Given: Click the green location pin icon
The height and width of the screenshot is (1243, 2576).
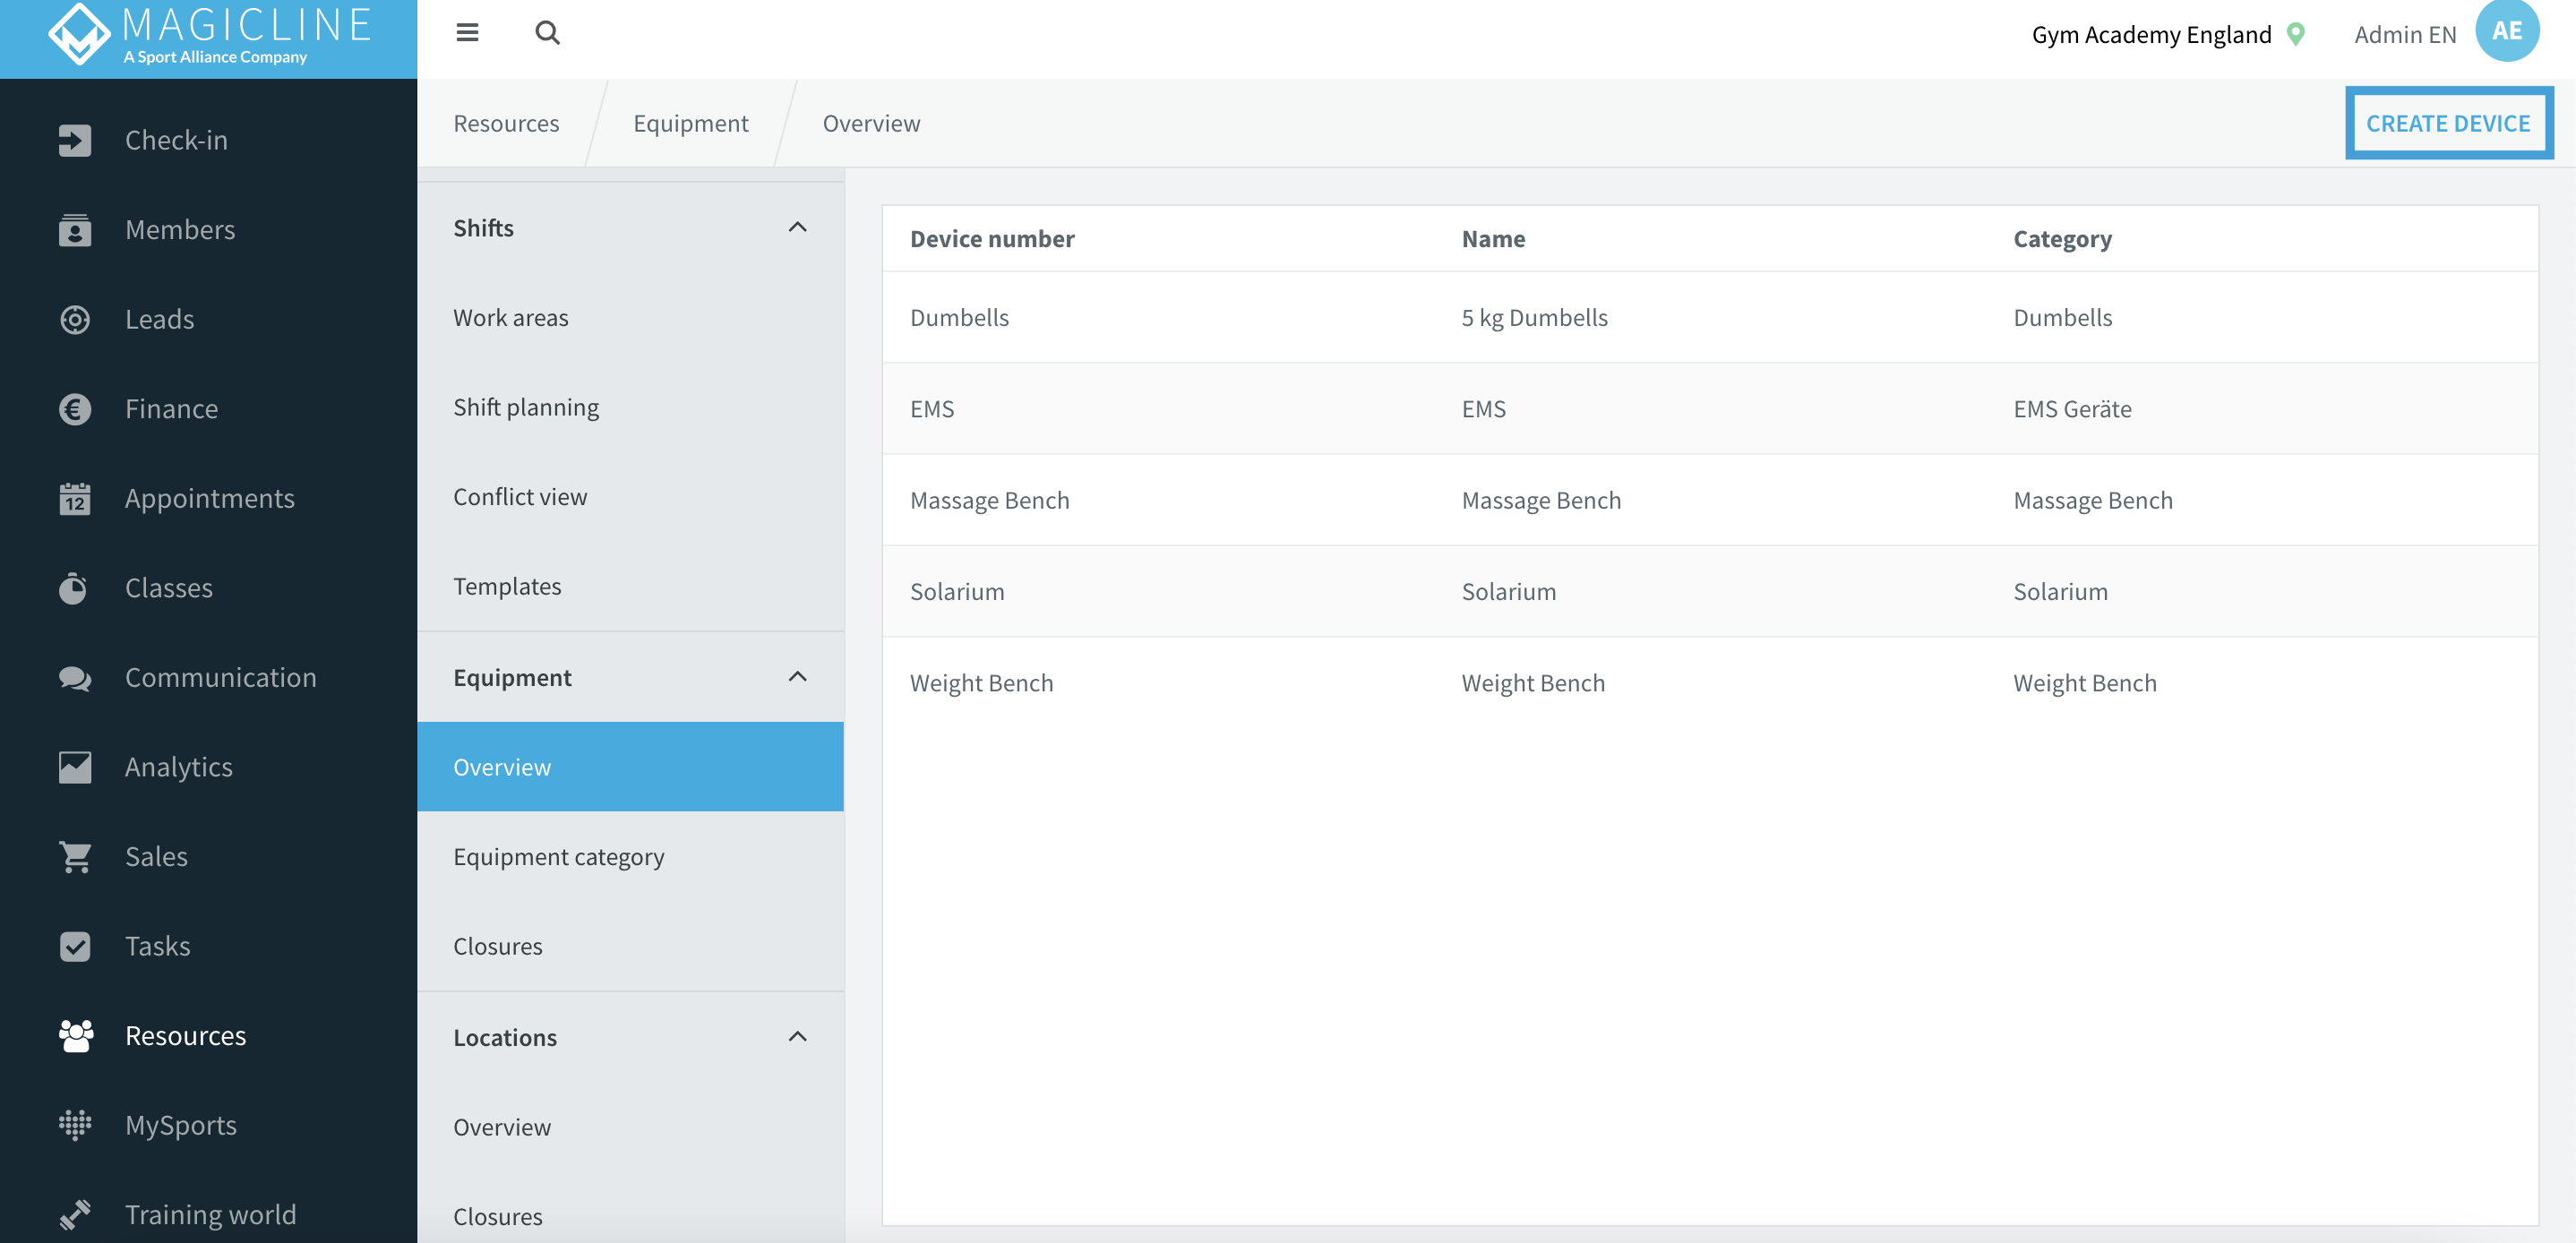Looking at the screenshot, I should (x=2296, y=35).
